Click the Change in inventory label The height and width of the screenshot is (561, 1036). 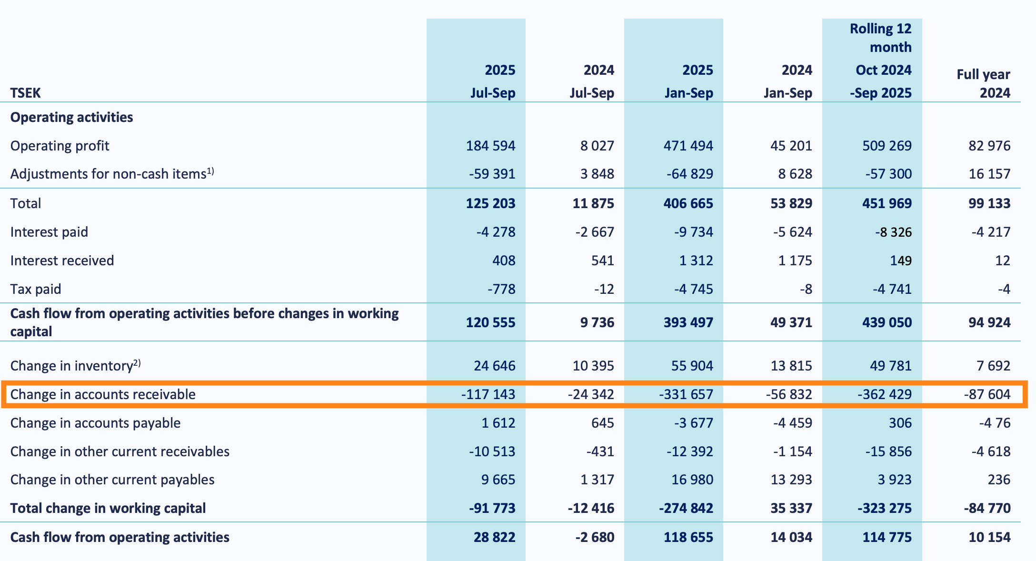click(x=75, y=366)
